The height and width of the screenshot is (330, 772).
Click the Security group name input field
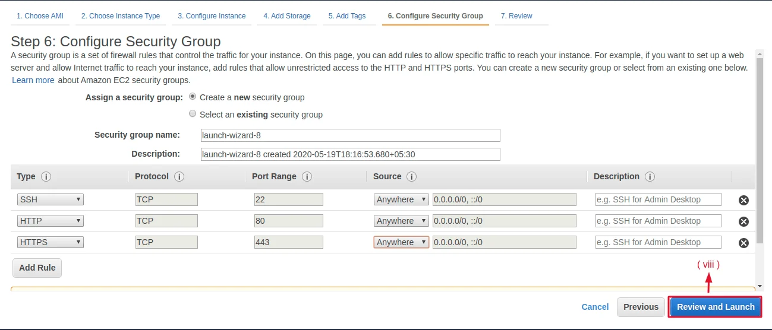coord(351,135)
